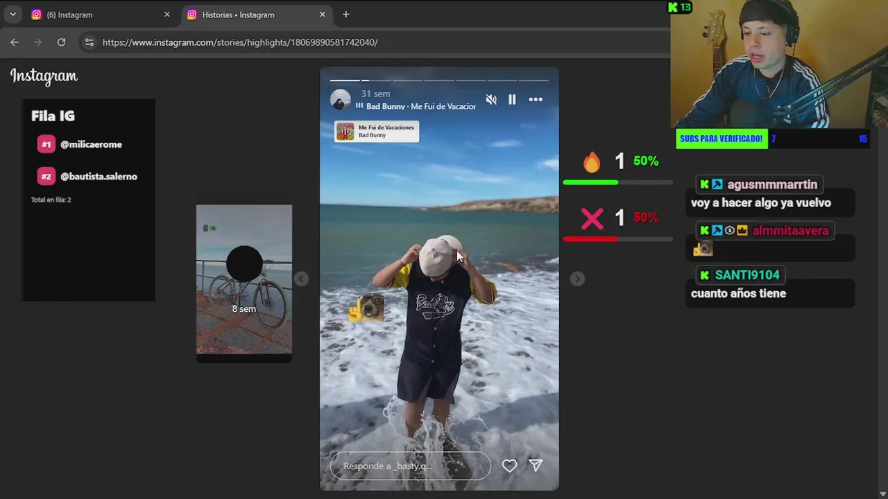
Task: Select @milicaerome in the IG queue
Action: 91,144
